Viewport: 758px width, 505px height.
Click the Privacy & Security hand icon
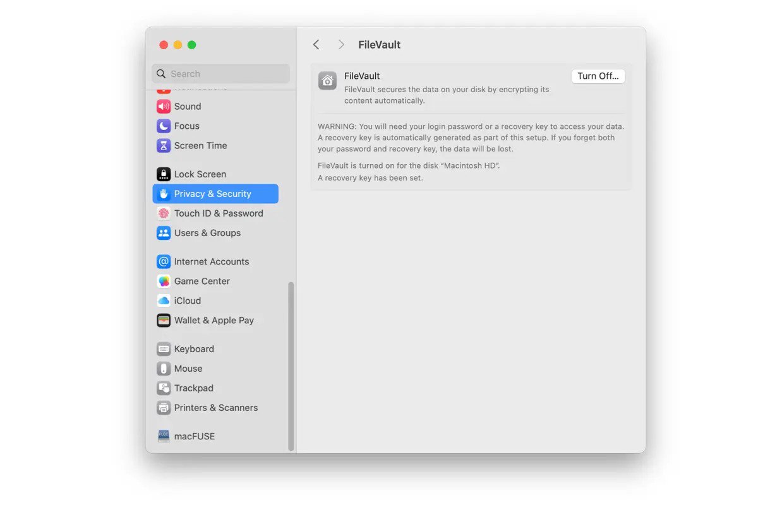pyautogui.click(x=164, y=194)
